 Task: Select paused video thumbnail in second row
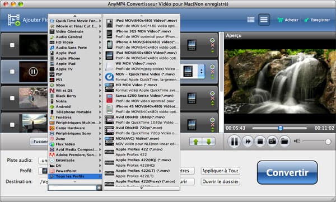[x=33, y=72]
